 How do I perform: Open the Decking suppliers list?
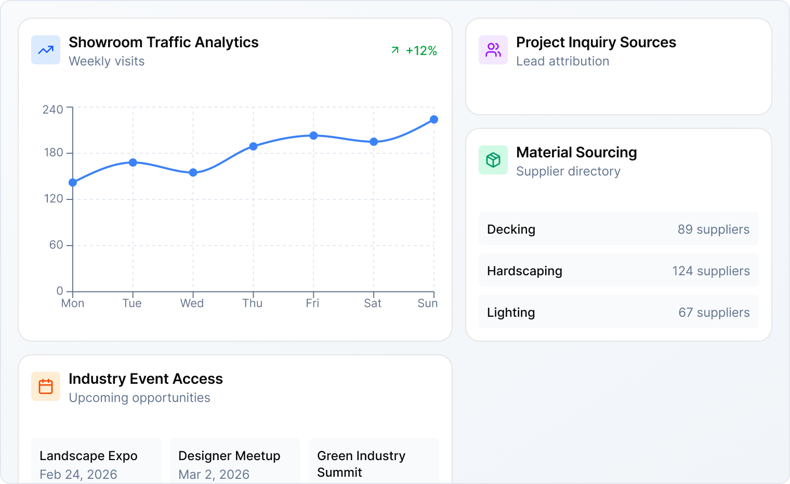tap(618, 229)
